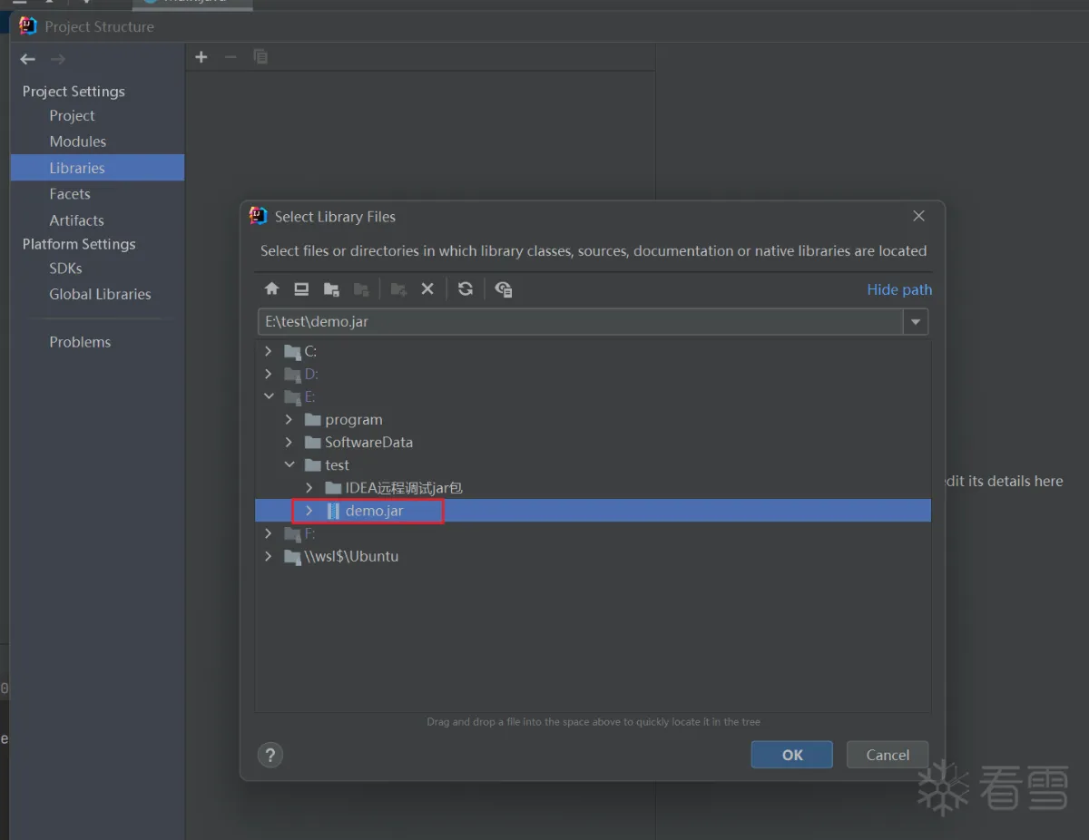Open Artifacts settings page

[x=76, y=220]
